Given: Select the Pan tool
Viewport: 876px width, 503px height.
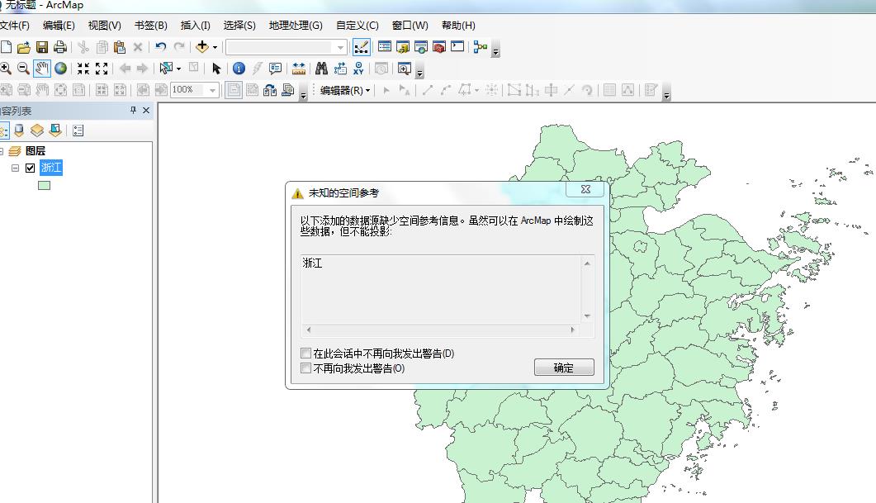Looking at the screenshot, I should (x=42, y=69).
